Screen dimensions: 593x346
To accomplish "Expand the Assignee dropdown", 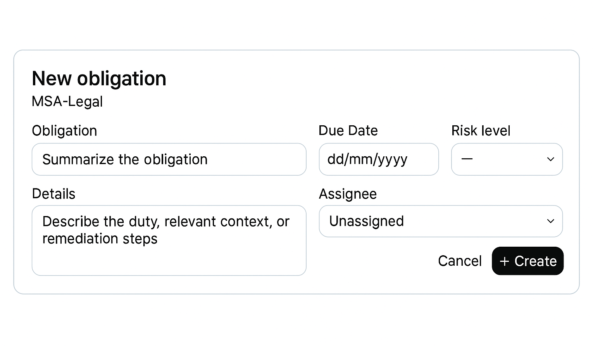I will click(x=440, y=221).
